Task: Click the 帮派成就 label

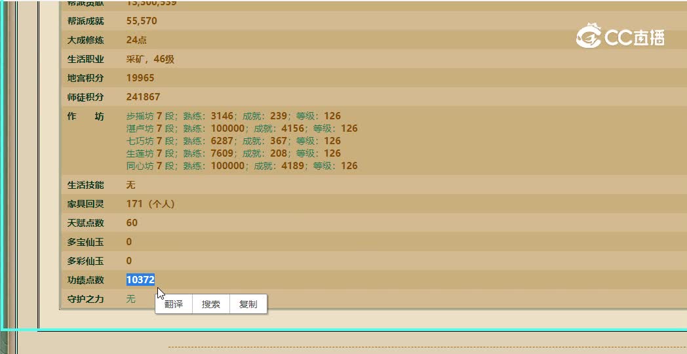Action: [85, 21]
